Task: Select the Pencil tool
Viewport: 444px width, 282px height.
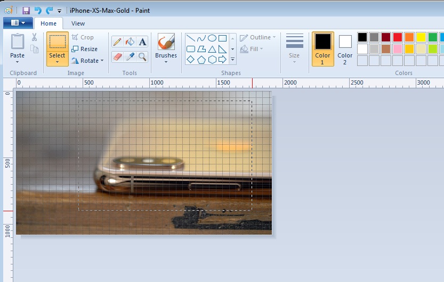Action: click(117, 42)
